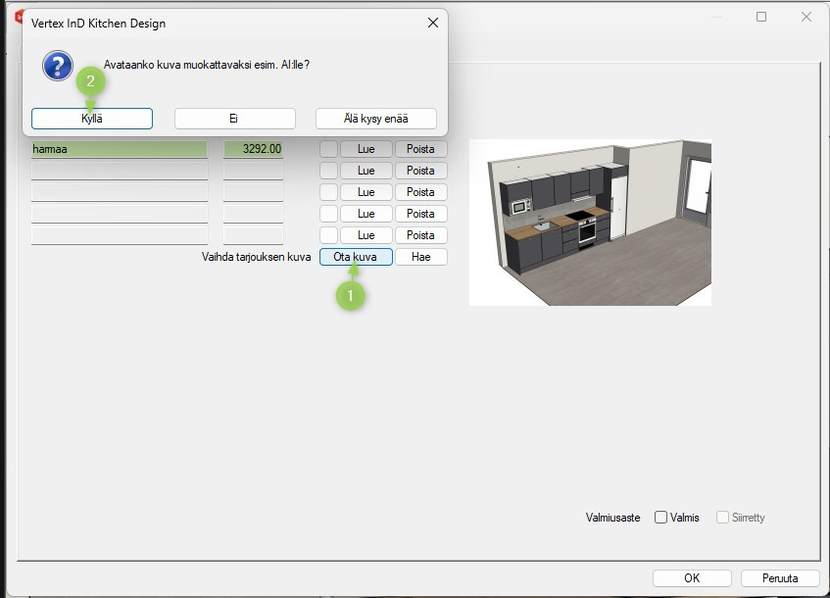Viewport: 830px width, 598px height.
Task: Click the small square button in the fifth row
Action: coord(328,235)
